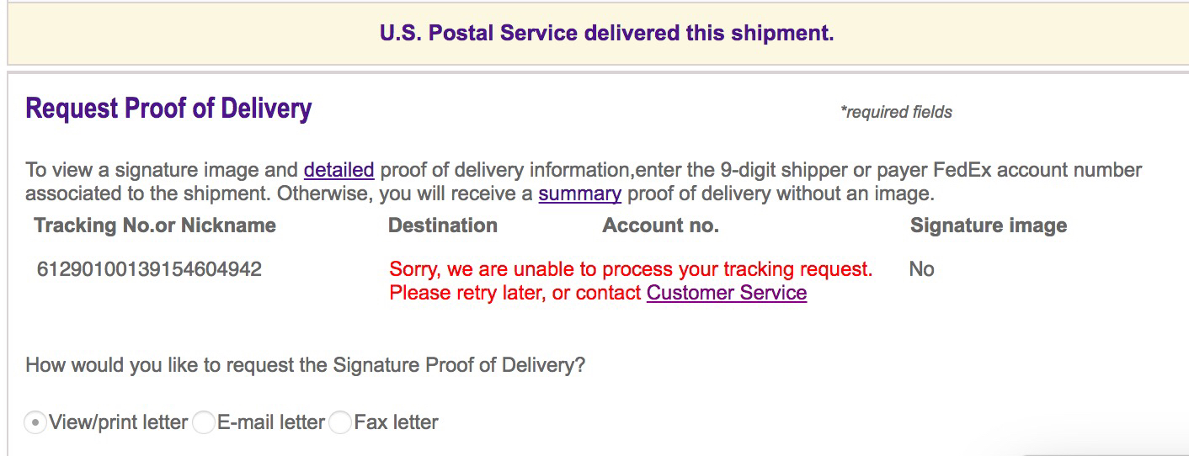The height and width of the screenshot is (456, 1189).
Task: Click the red "Sorry, we are unable" error text
Action: [x=630, y=269]
